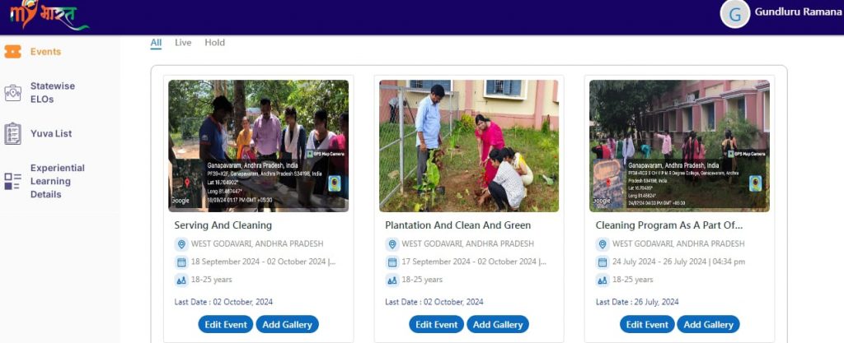Click the user avatar circle G
Viewport: 844px width, 343px height.
coord(734,13)
